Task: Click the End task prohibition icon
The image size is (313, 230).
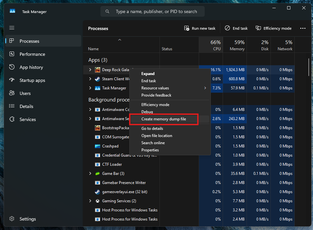Action: [227, 28]
